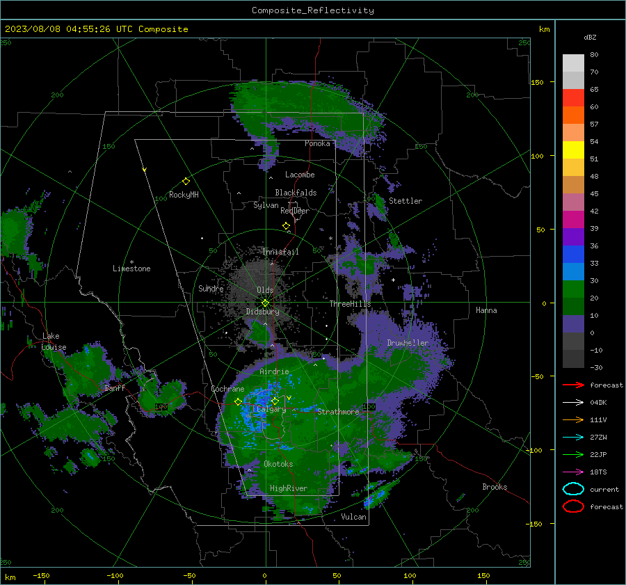Viewport: 626px width, 585px height.
Task: Click the Blackfalds city label
Action: [x=296, y=193]
